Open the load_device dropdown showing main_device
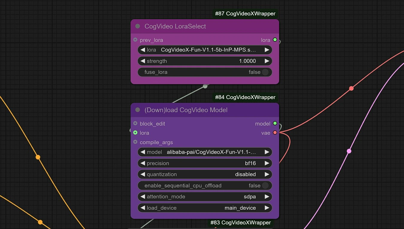 pos(205,208)
